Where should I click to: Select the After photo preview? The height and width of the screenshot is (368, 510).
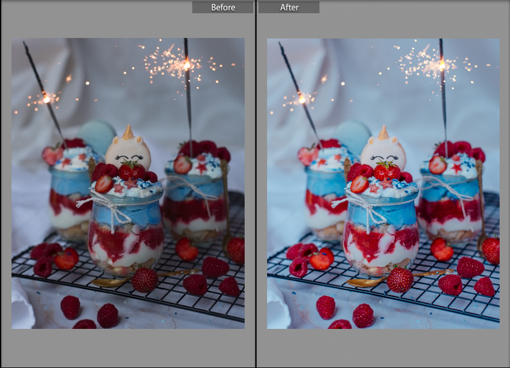pyautogui.click(x=383, y=183)
